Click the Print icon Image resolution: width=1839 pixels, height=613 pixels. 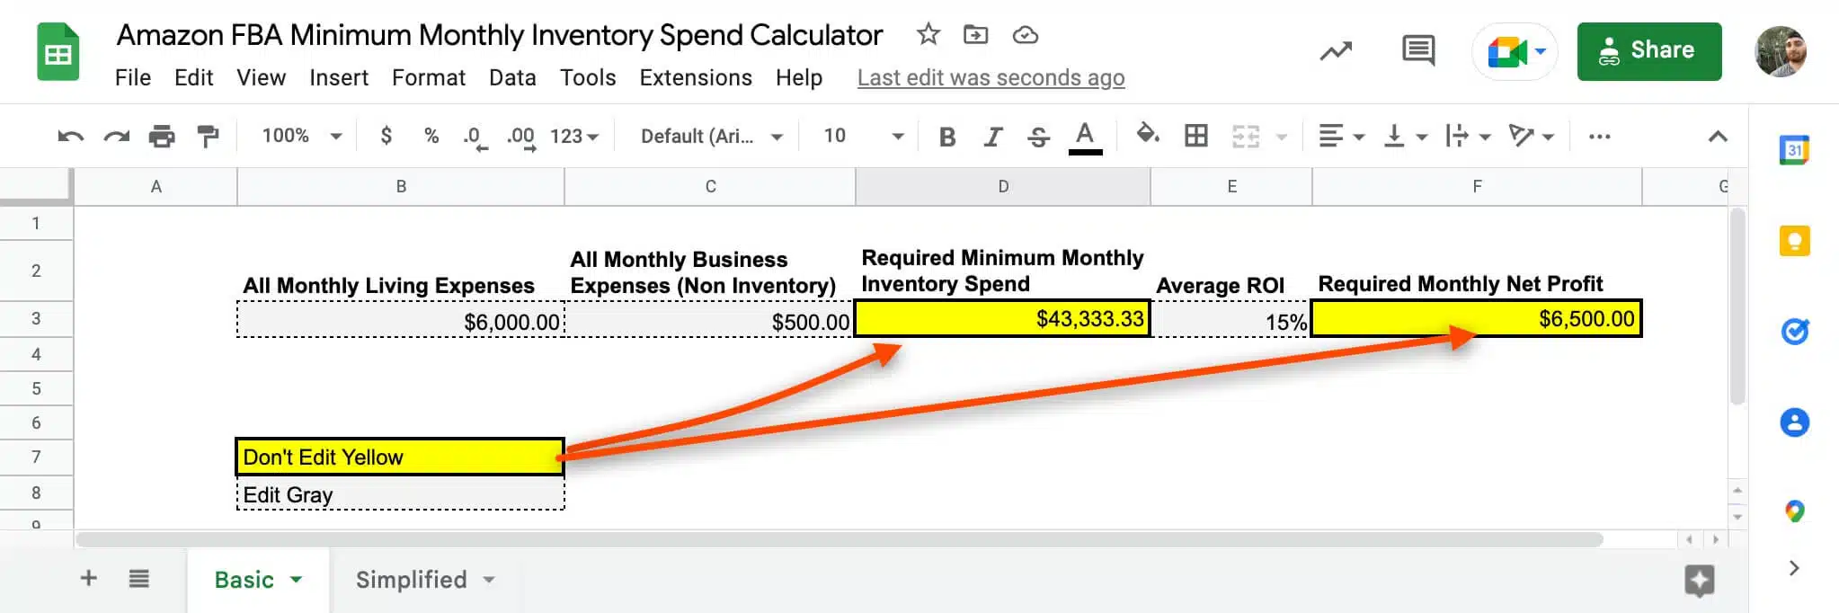tap(162, 137)
